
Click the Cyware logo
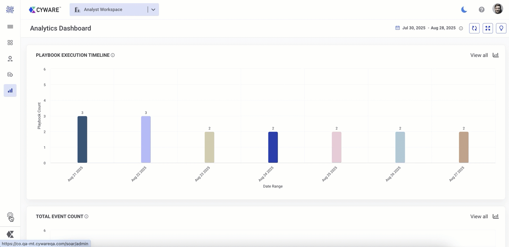pos(45,10)
